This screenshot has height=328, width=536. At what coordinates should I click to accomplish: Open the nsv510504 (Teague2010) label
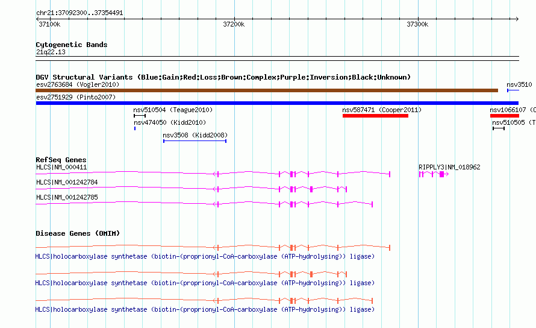tap(173, 110)
